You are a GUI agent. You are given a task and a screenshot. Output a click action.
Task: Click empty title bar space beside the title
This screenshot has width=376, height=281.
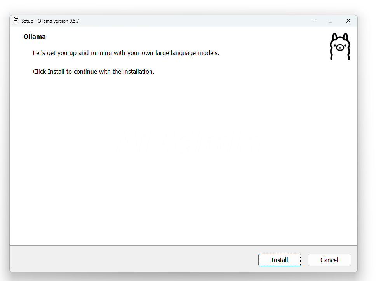click(194, 21)
